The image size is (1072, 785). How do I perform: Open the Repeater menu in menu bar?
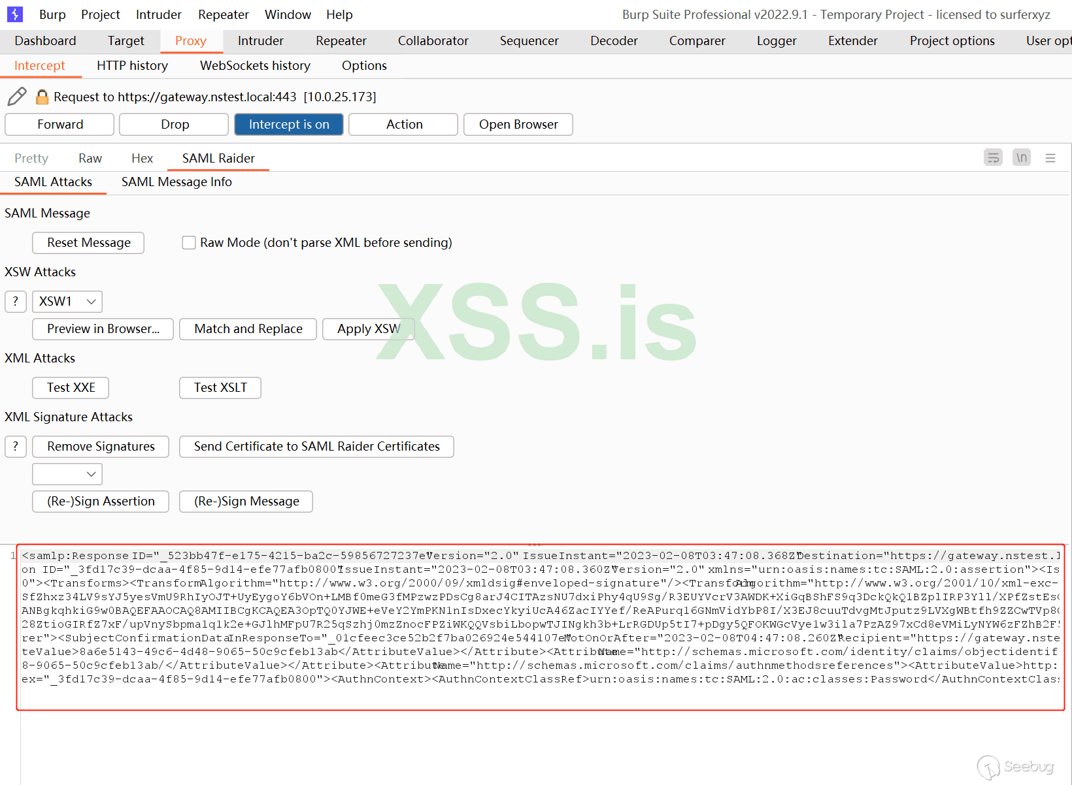point(224,14)
